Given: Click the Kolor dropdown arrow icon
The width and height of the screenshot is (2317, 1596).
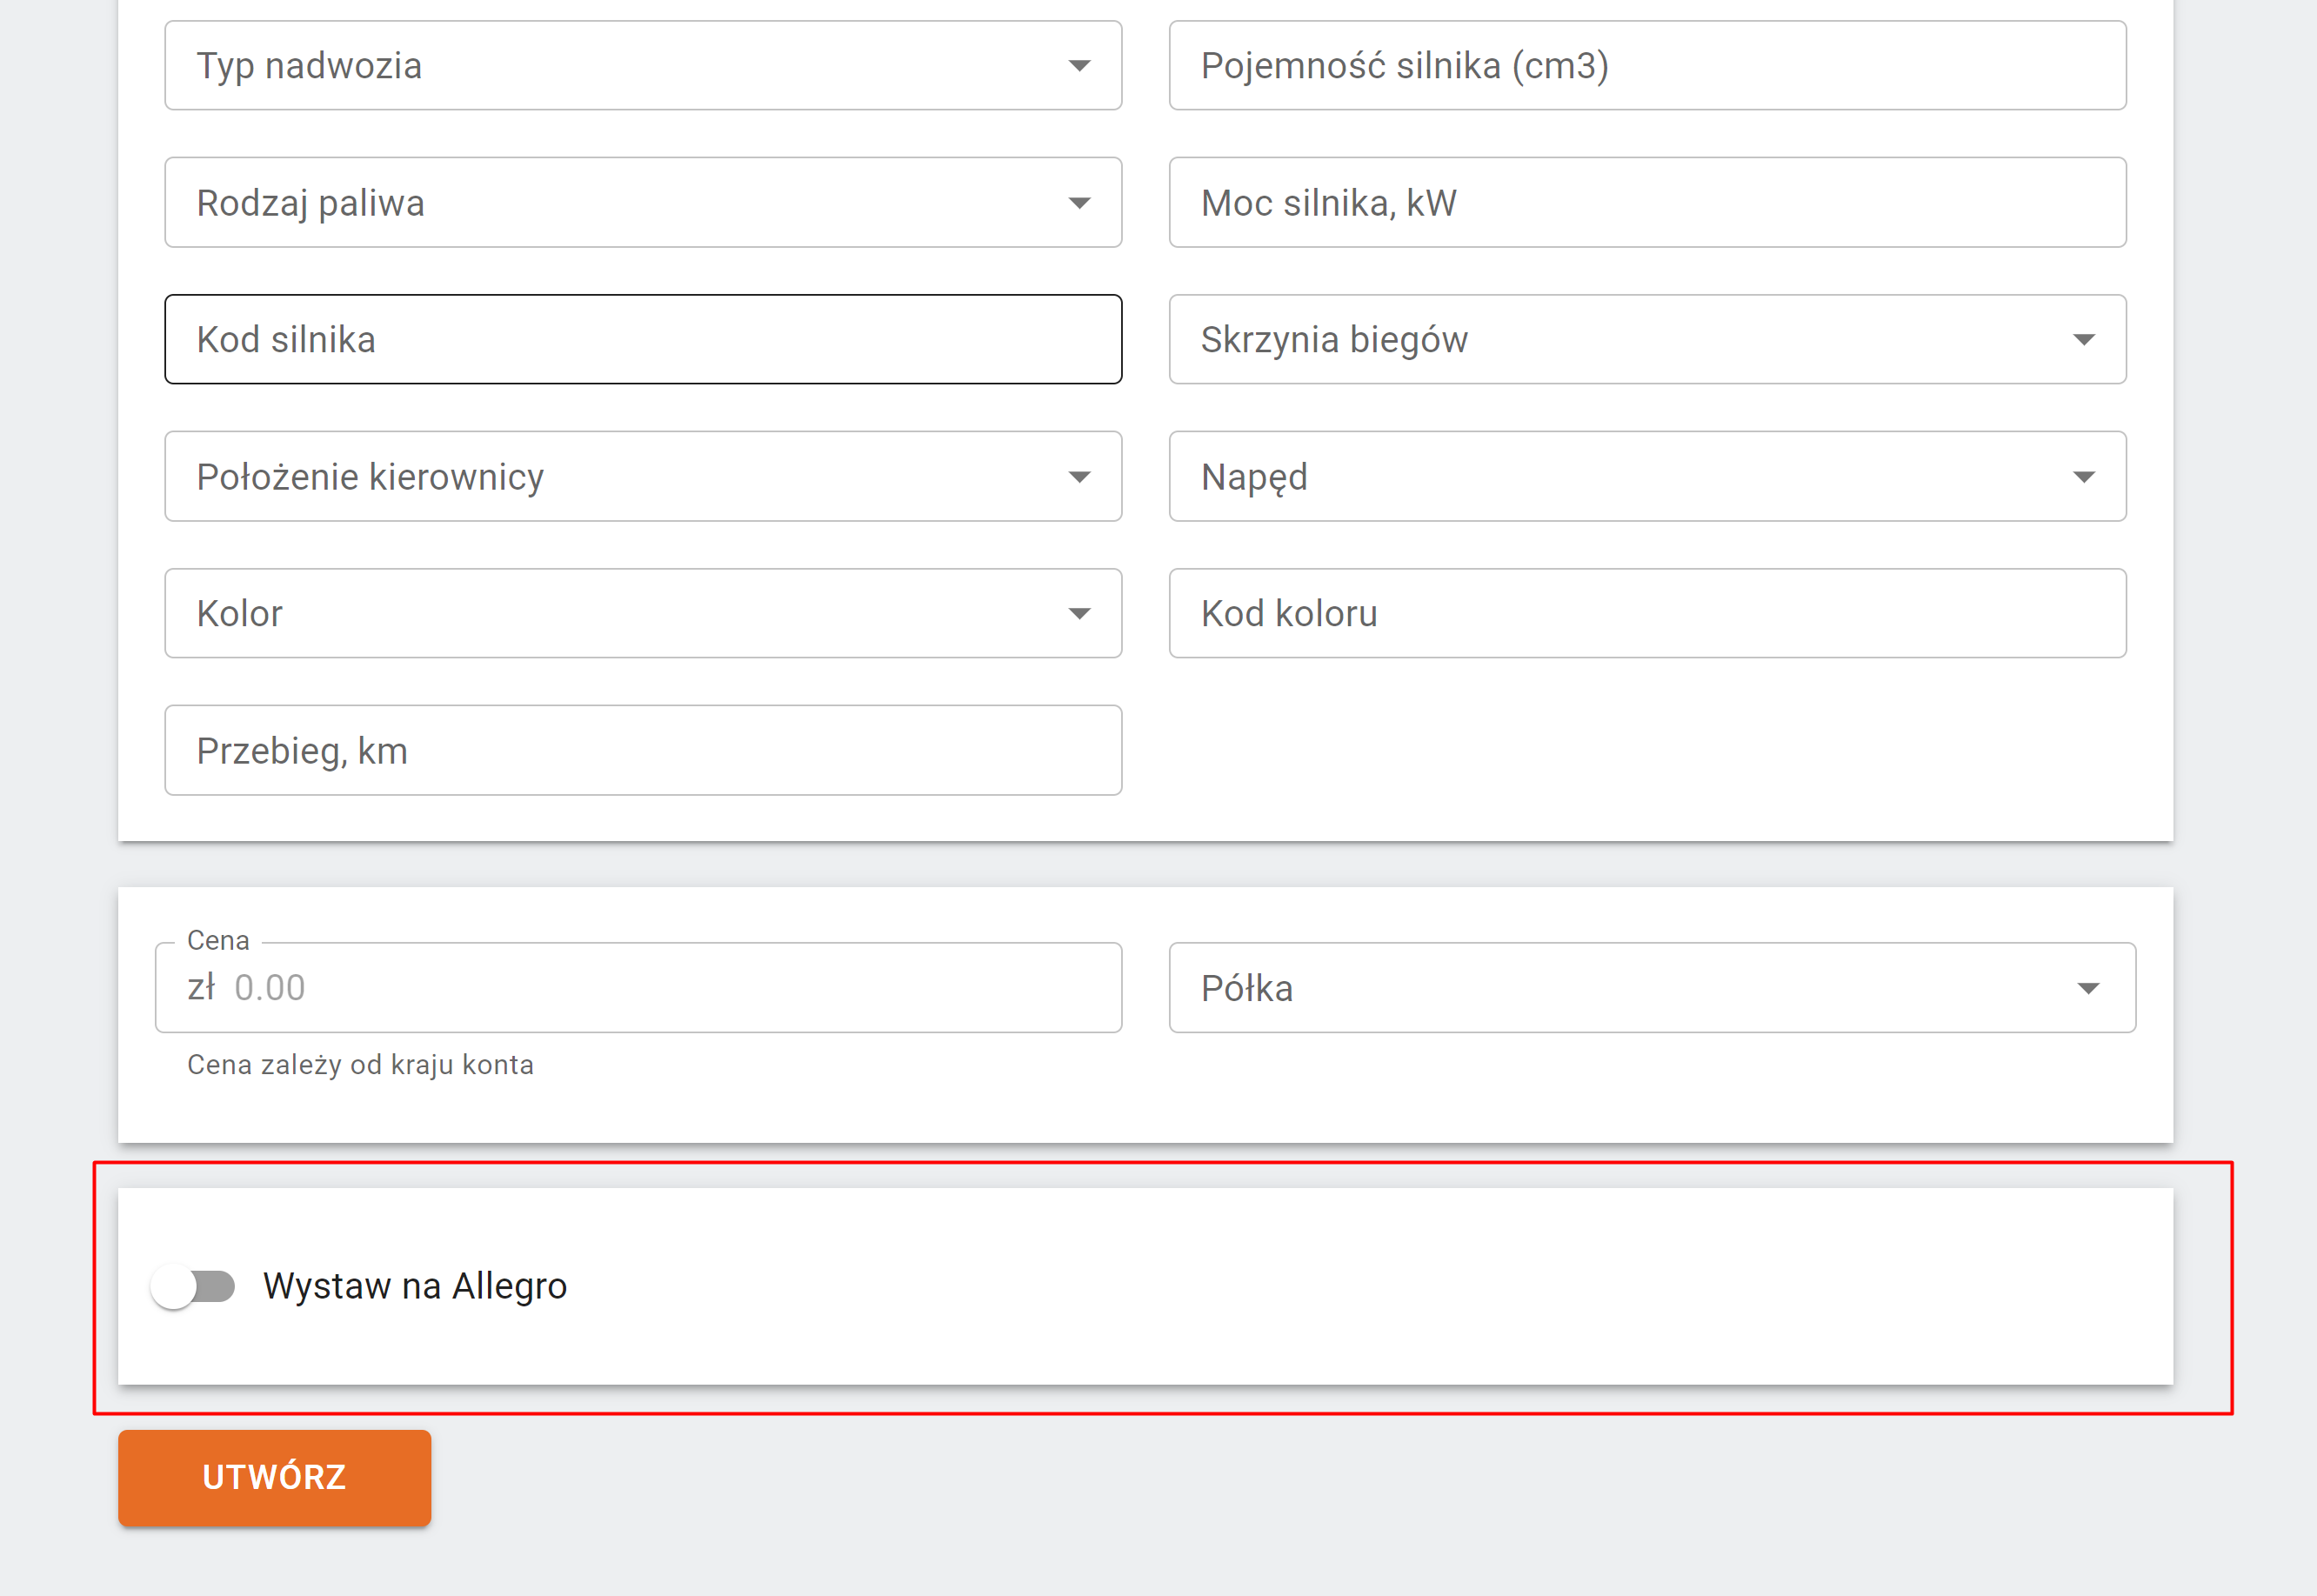Looking at the screenshot, I should (x=1079, y=614).
